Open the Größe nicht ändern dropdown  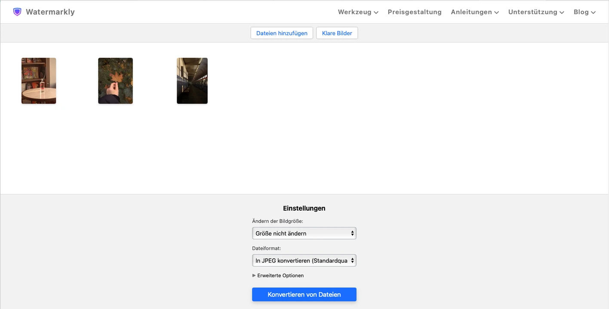[x=304, y=233]
